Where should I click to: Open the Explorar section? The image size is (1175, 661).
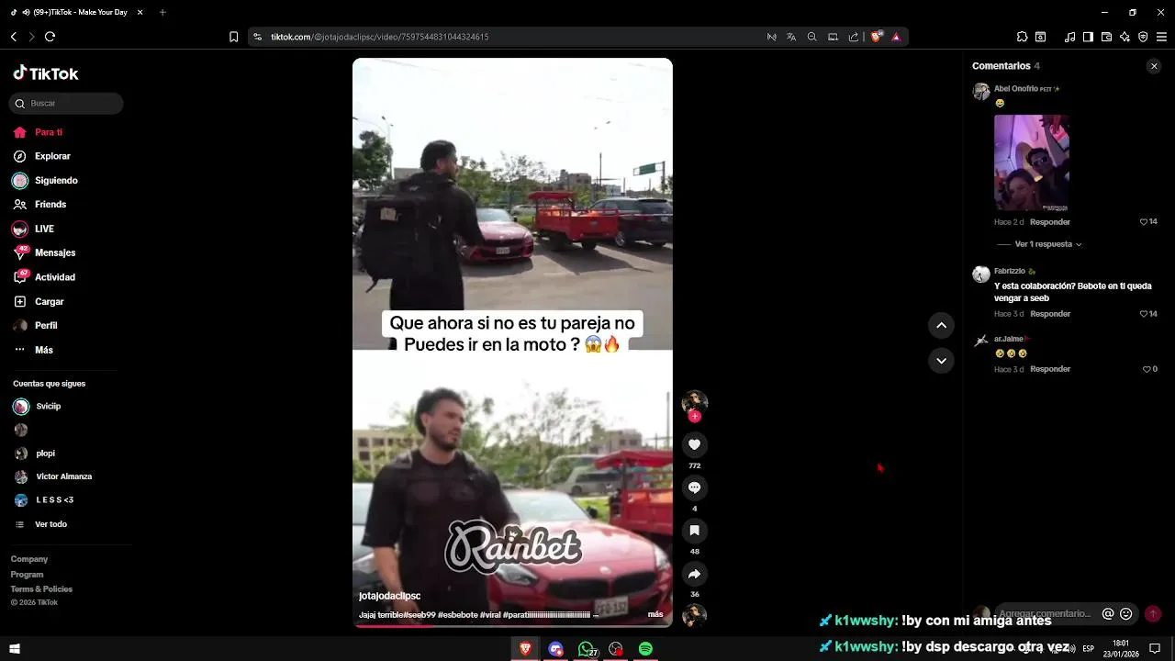click(x=42, y=156)
